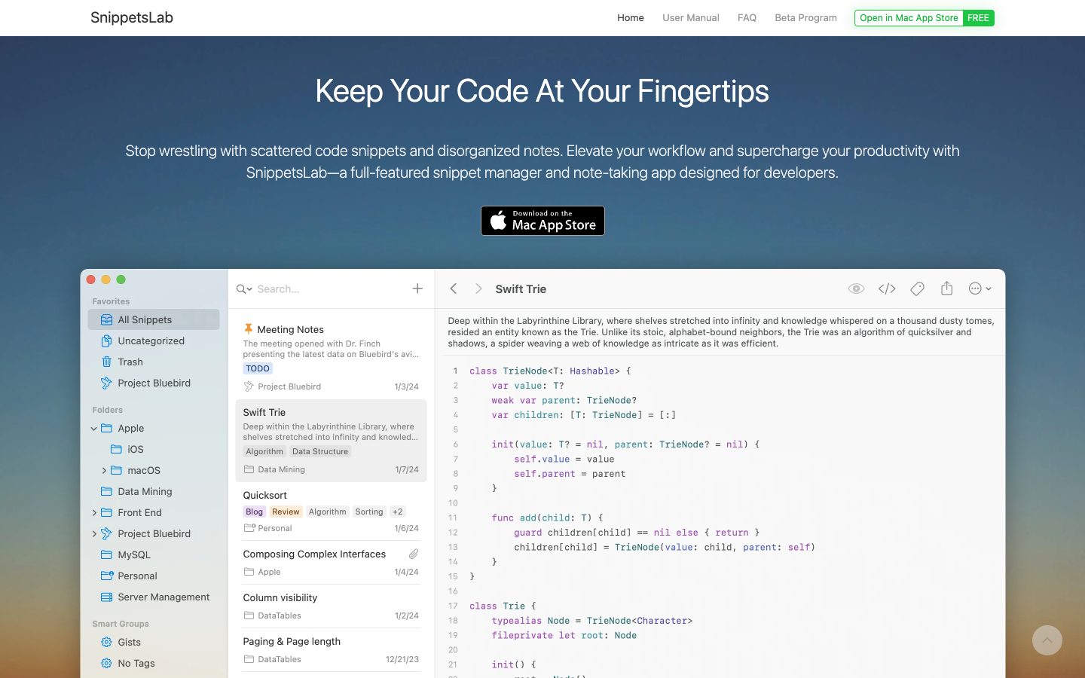Click the +2 more tags badge
This screenshot has height=678, width=1085.
click(398, 512)
